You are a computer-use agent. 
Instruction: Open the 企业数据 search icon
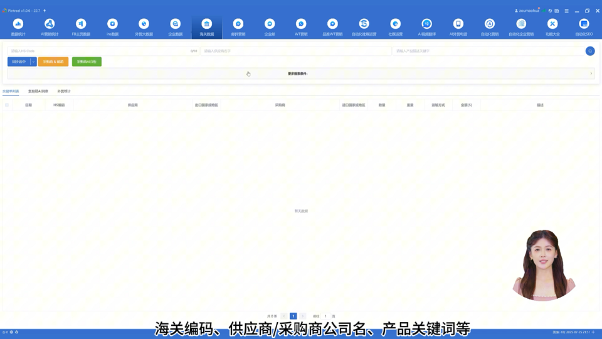(176, 24)
